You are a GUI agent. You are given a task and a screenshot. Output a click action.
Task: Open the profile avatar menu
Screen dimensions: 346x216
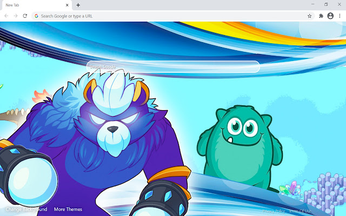(330, 16)
